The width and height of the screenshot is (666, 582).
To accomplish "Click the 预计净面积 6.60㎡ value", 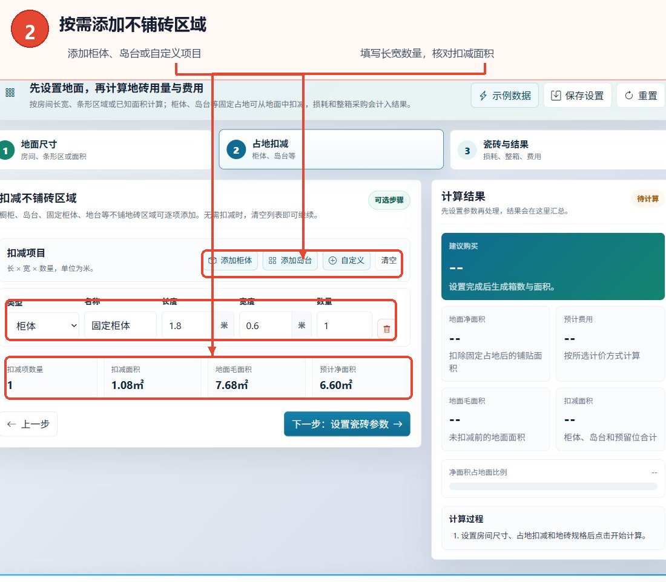I will 336,385.
